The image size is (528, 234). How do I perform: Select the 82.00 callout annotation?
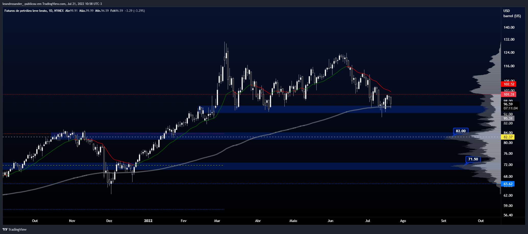pos(461,131)
